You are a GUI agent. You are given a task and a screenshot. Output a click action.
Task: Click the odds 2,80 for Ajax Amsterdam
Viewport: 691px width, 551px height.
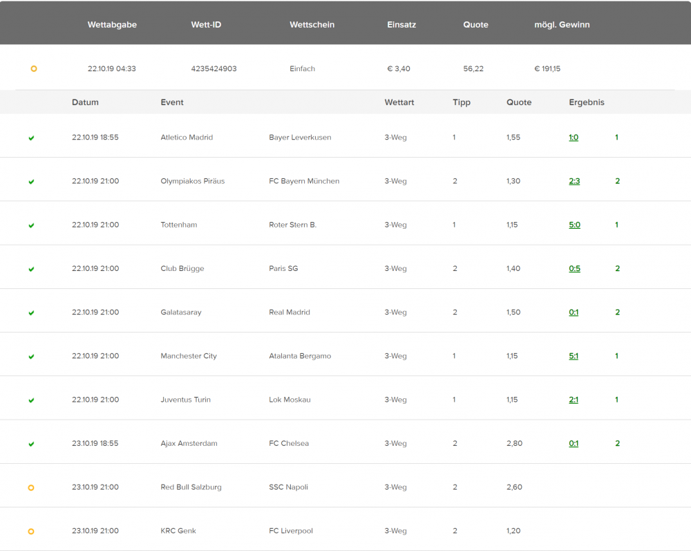click(514, 443)
